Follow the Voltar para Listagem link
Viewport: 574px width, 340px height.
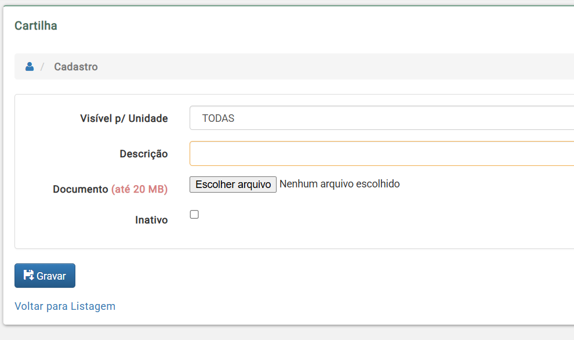(x=65, y=306)
